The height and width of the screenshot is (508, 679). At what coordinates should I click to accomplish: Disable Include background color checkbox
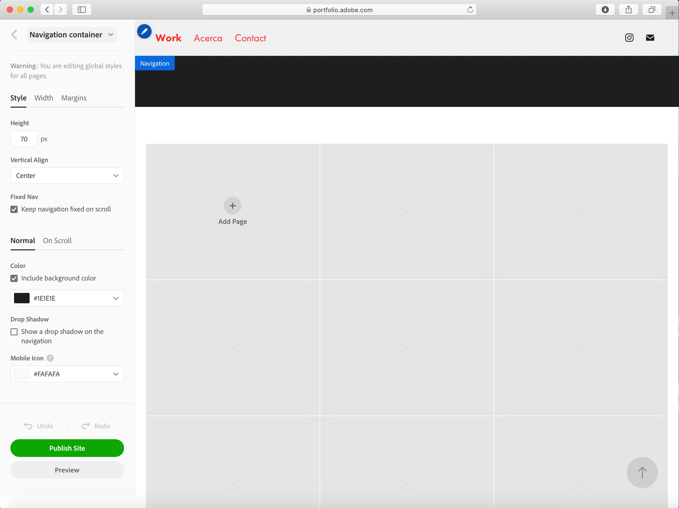(x=14, y=278)
